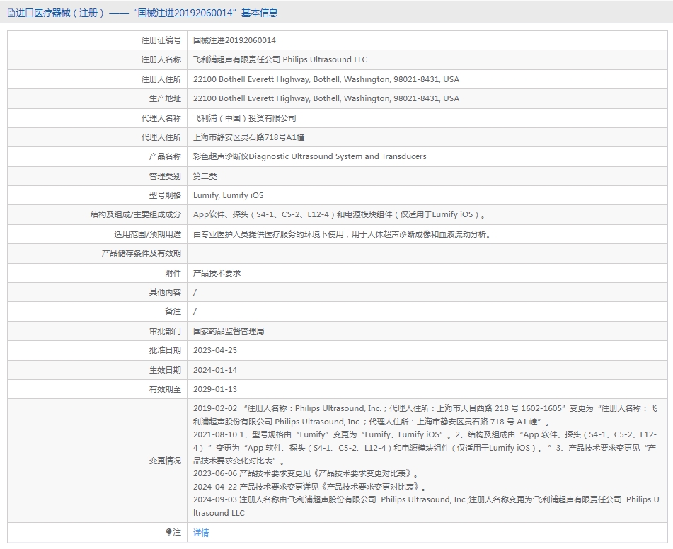The image size is (673, 549).
Task: Click approving department 国家药品监督管理局
Action: point(229,331)
